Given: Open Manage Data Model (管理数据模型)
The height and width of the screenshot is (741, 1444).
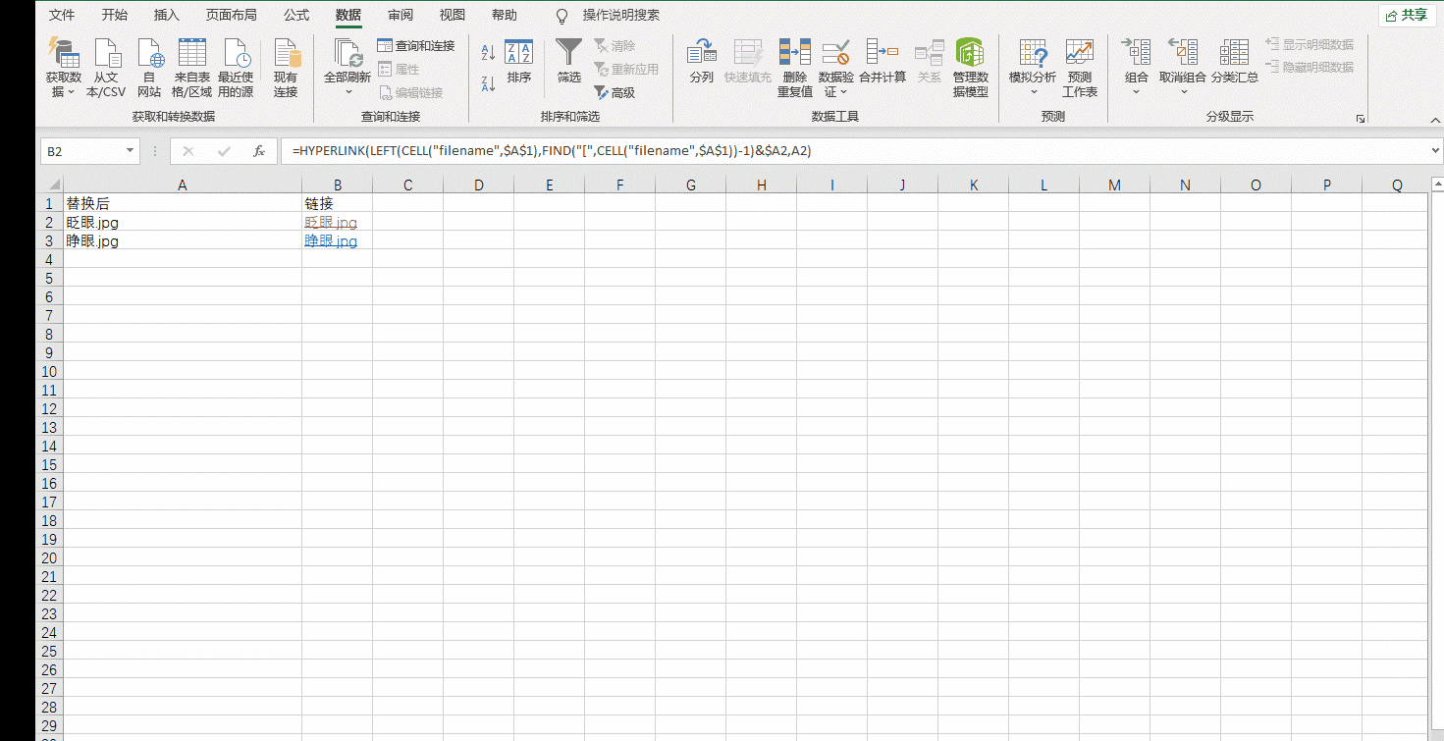Looking at the screenshot, I should tap(970, 69).
